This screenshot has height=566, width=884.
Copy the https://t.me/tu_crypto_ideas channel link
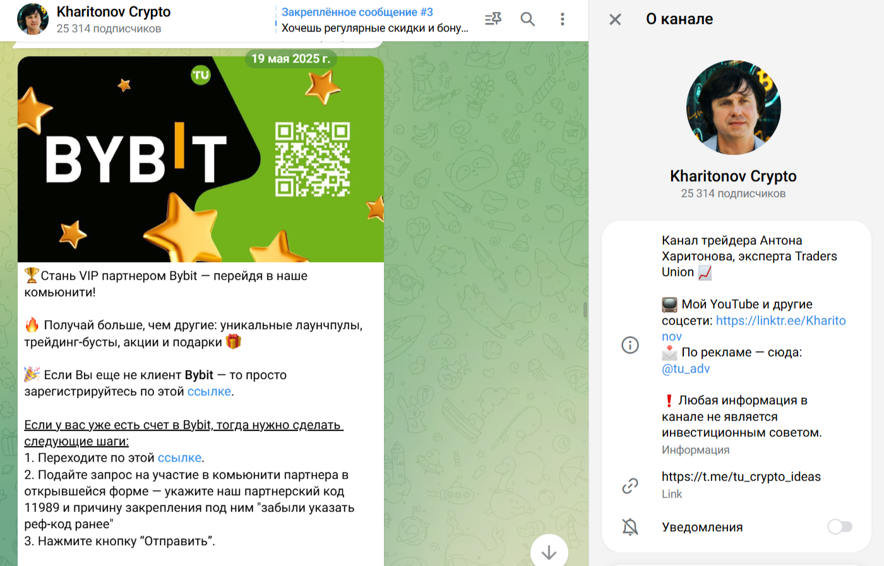click(x=741, y=477)
